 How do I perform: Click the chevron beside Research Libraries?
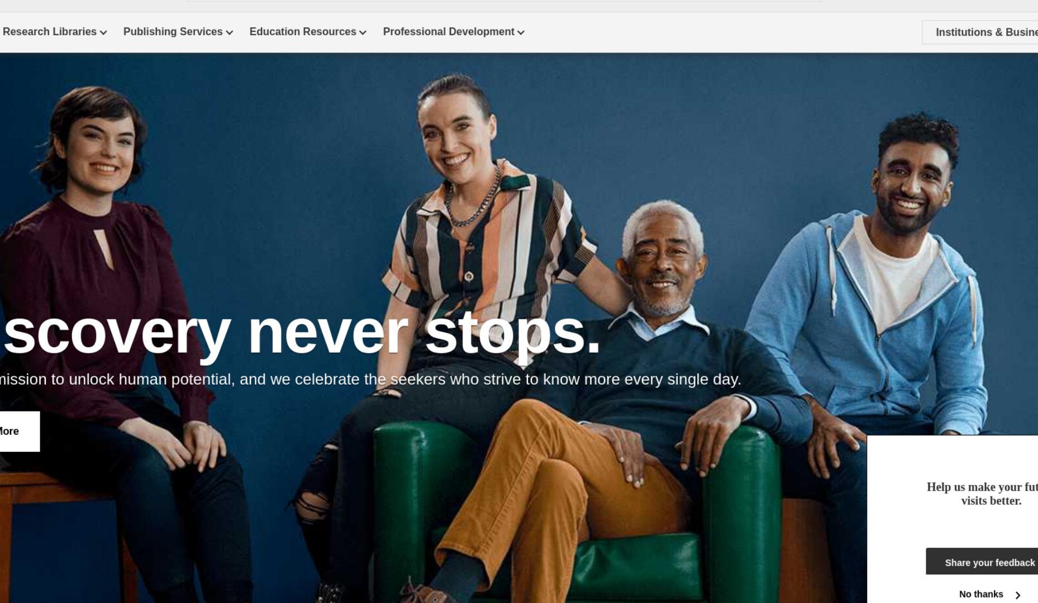(103, 33)
